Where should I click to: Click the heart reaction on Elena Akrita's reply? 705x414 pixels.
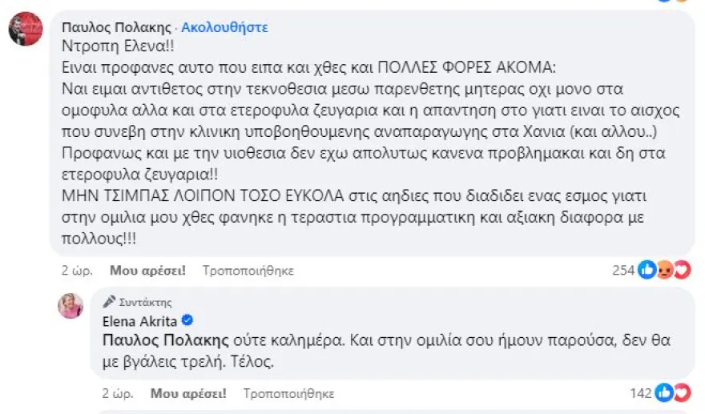(x=682, y=393)
